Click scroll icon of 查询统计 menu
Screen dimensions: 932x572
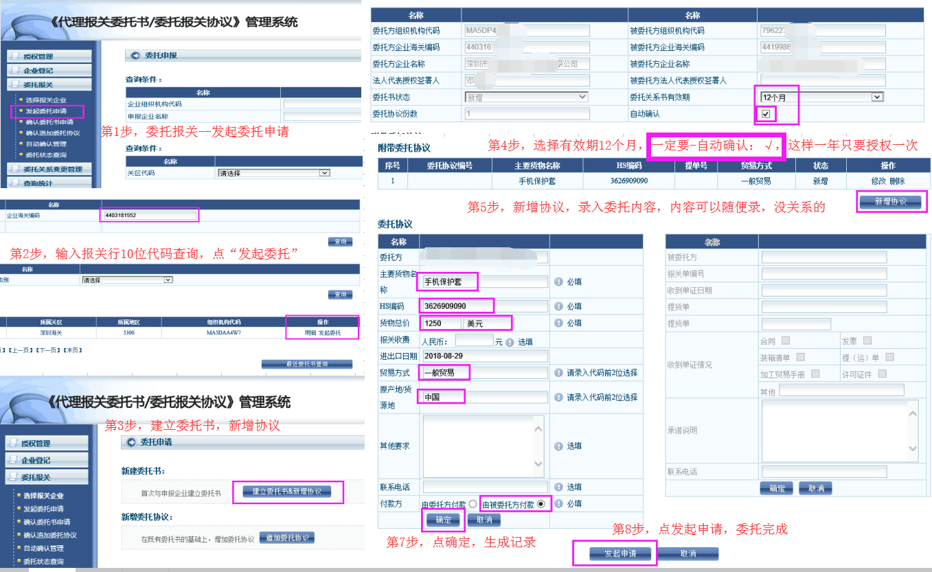pyautogui.click(x=16, y=183)
